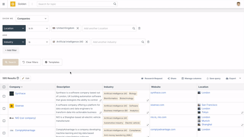Expand the Synthace industry cell

pyautogui.click(x=148, y=100)
